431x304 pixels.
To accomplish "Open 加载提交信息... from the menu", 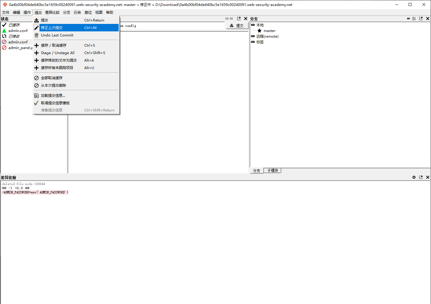I will [76, 95].
